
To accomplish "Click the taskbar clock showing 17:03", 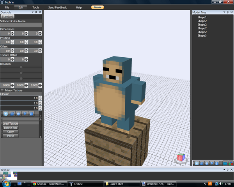I will coord(228,184).
